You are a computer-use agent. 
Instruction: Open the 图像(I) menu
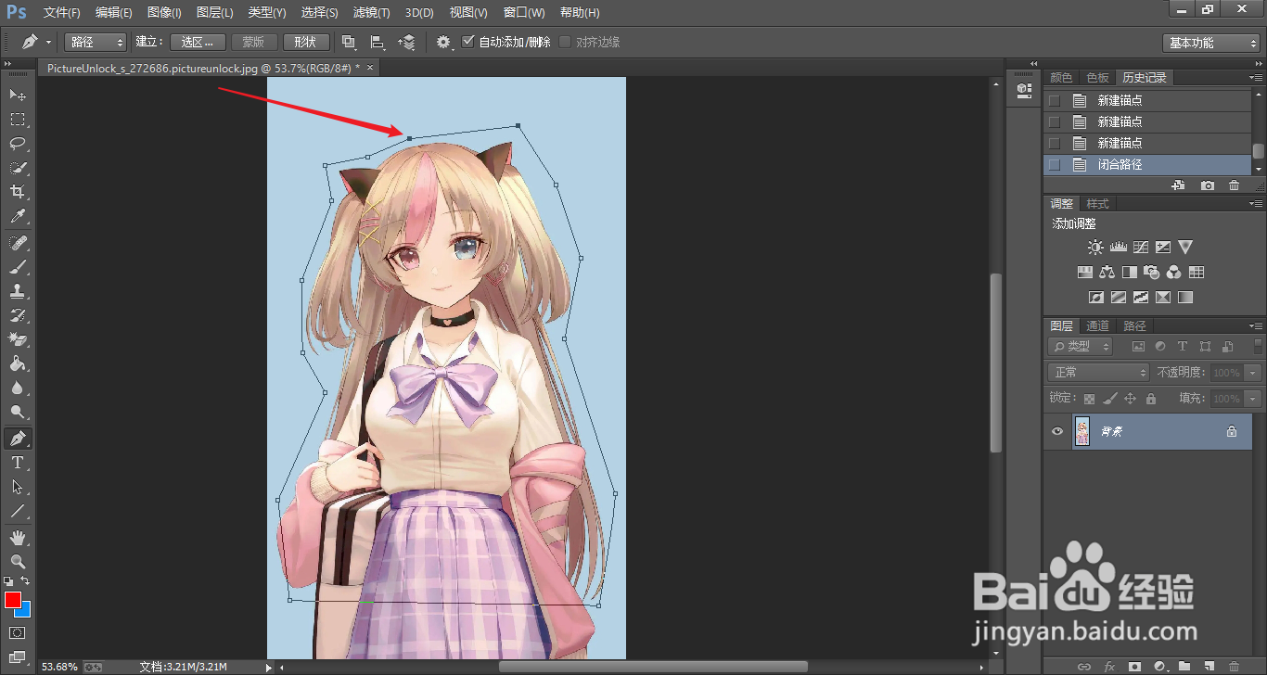pyautogui.click(x=164, y=13)
